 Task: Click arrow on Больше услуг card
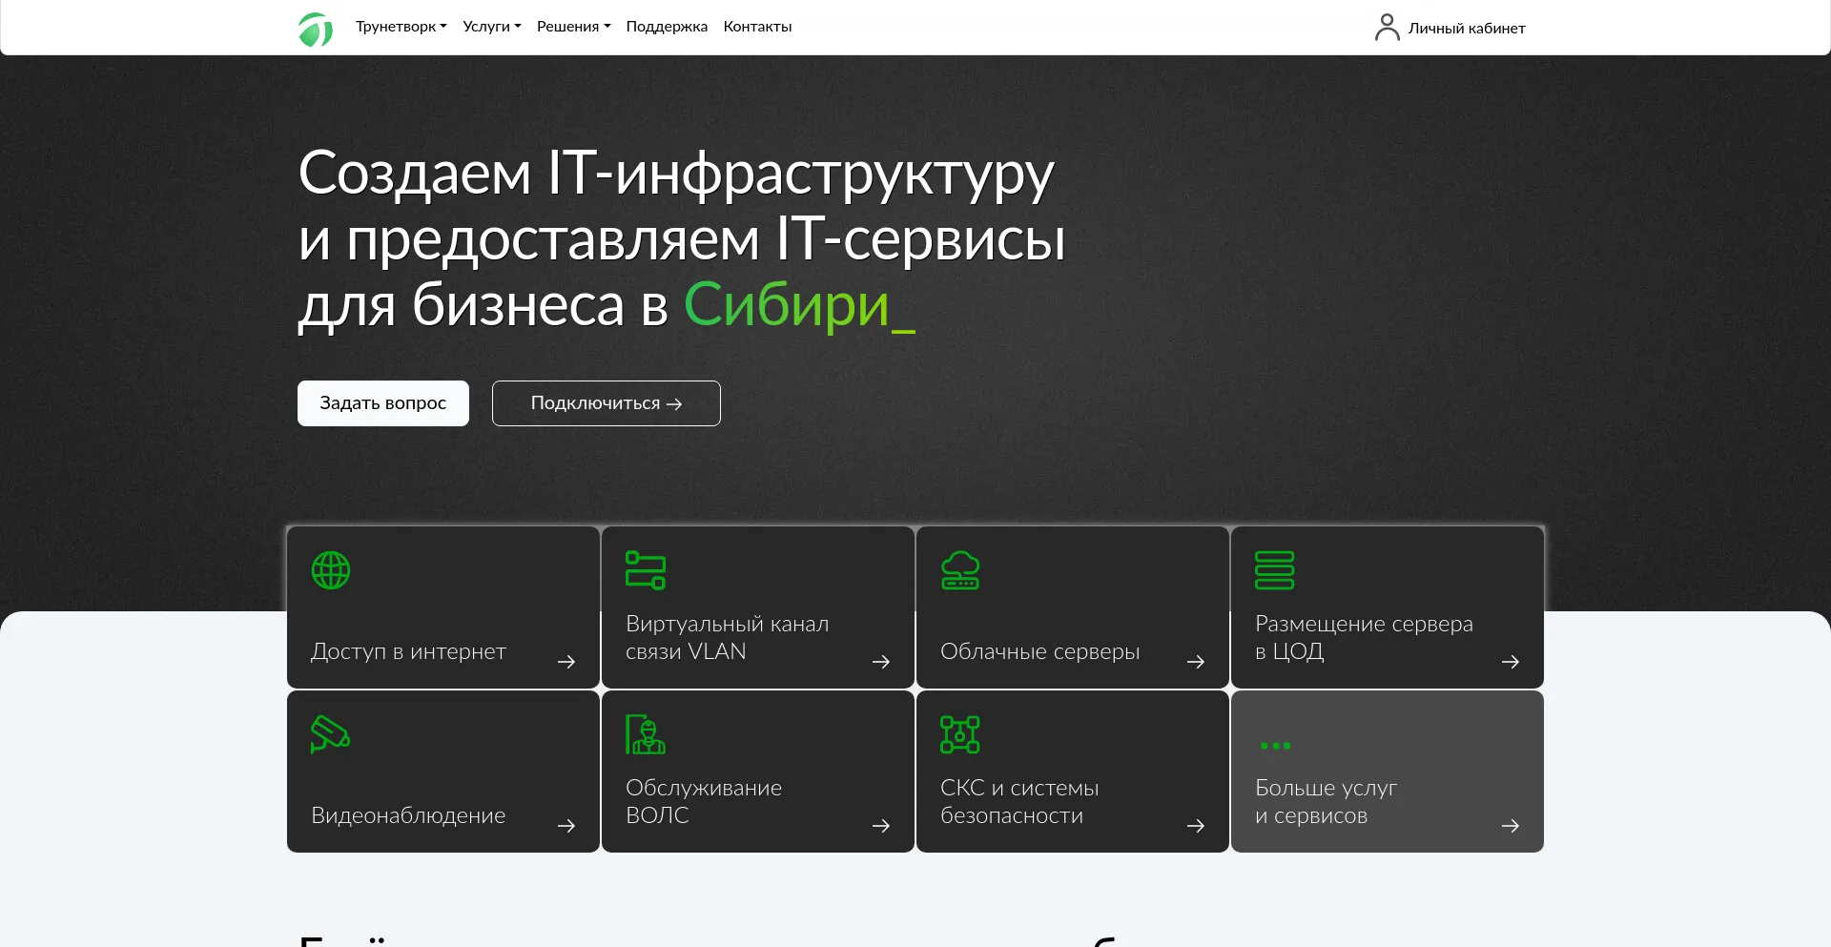(1511, 826)
